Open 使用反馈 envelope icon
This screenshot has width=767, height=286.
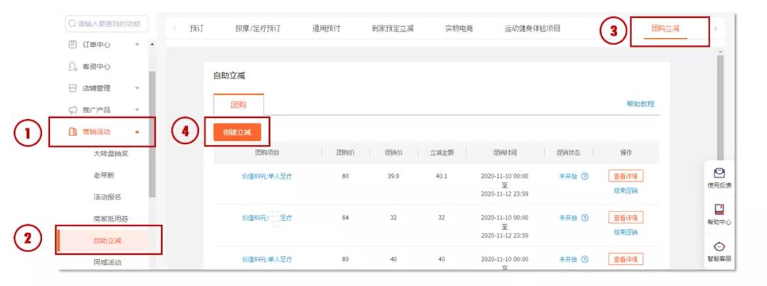[719, 173]
